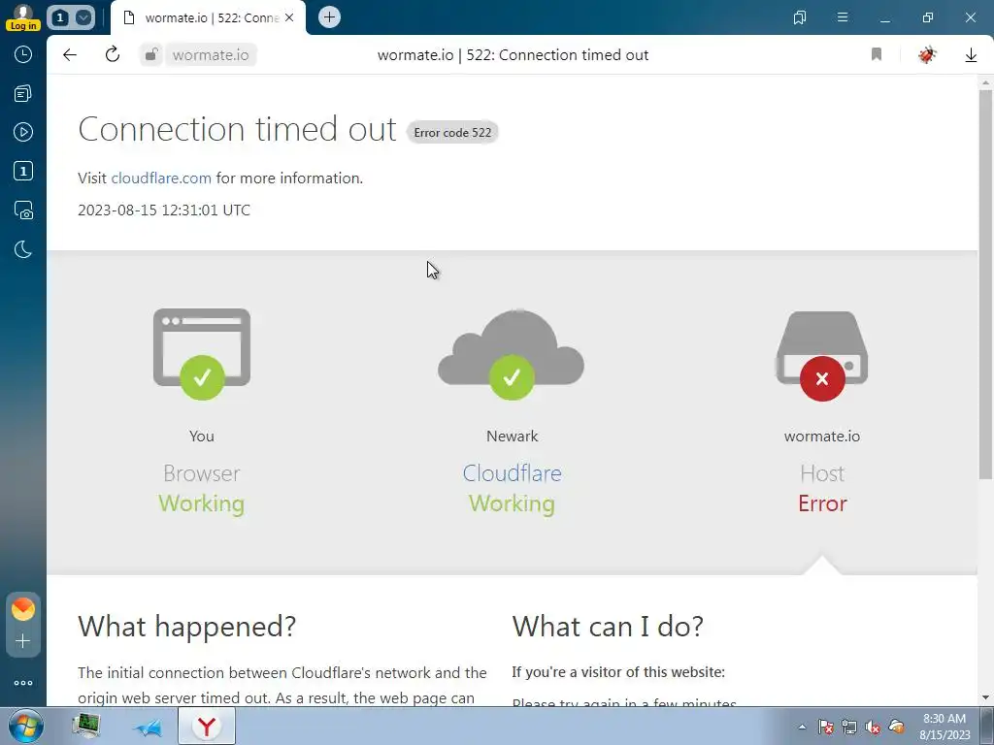This screenshot has width=994, height=745.
Task: Open the clock showing 8:30 AM
Action: (x=944, y=727)
